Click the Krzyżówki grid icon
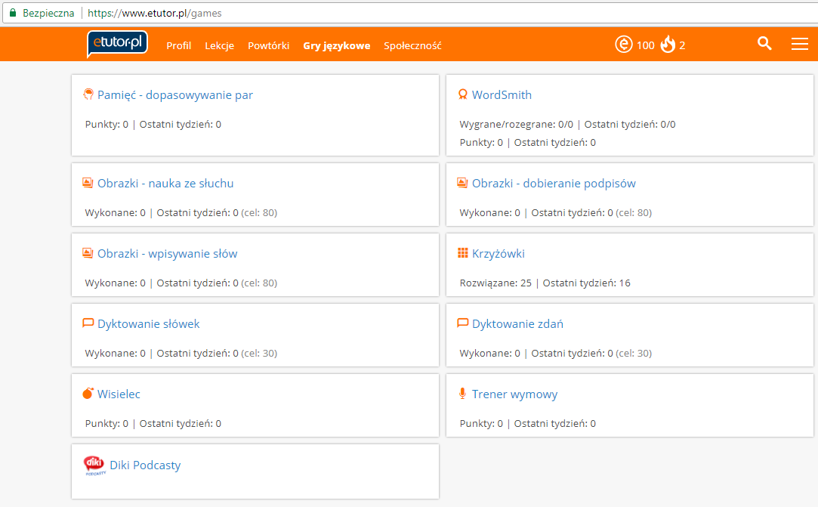Screen dimensions: 818x507 [463, 253]
